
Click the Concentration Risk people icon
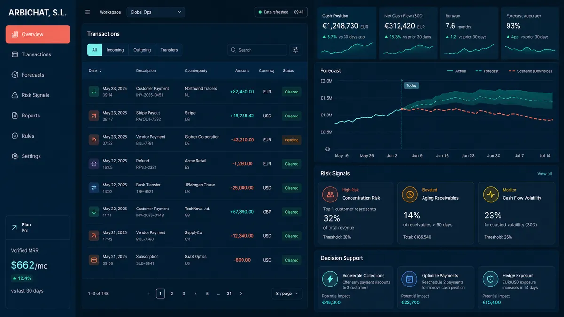coord(330,194)
